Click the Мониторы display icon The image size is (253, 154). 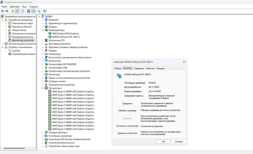tap(46, 74)
